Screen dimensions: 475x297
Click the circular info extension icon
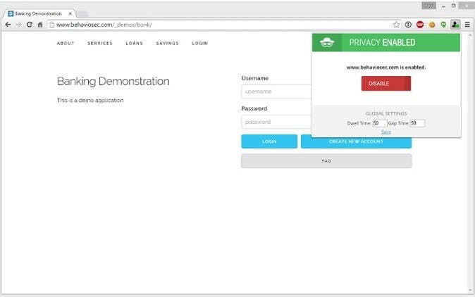point(408,25)
